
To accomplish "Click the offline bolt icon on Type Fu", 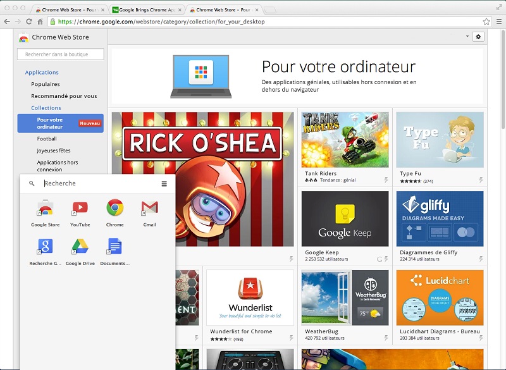I will point(481,180).
